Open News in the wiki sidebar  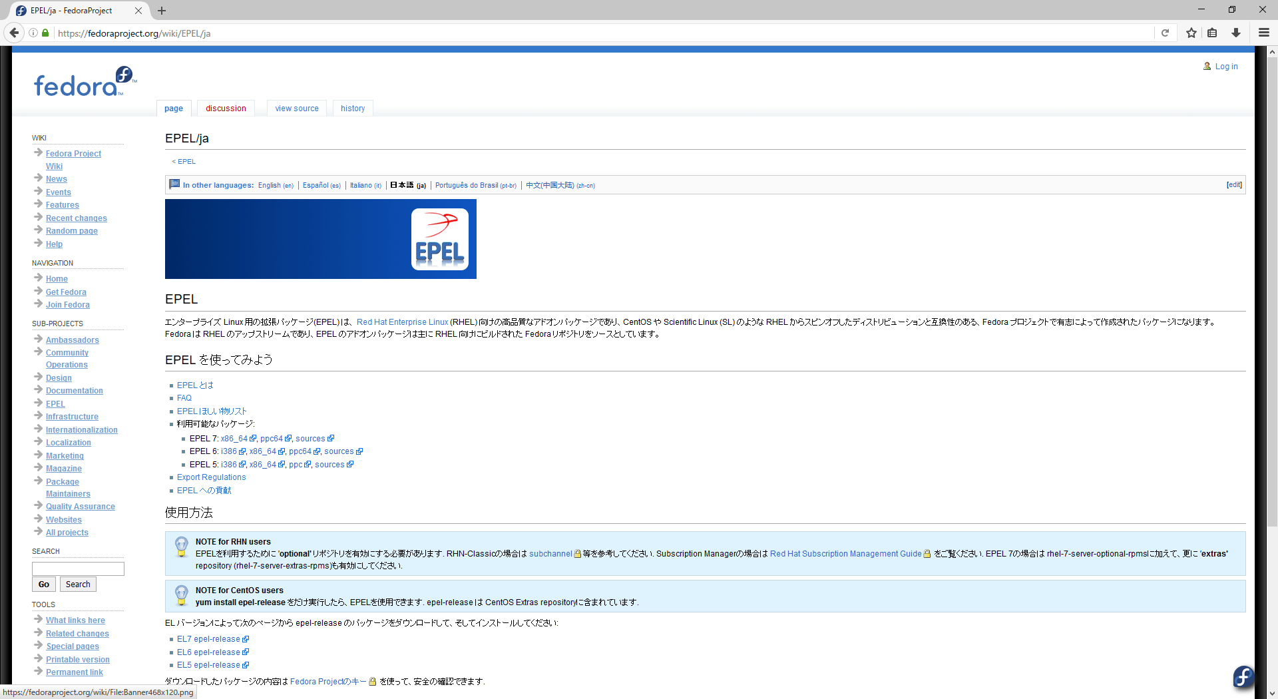(x=57, y=179)
